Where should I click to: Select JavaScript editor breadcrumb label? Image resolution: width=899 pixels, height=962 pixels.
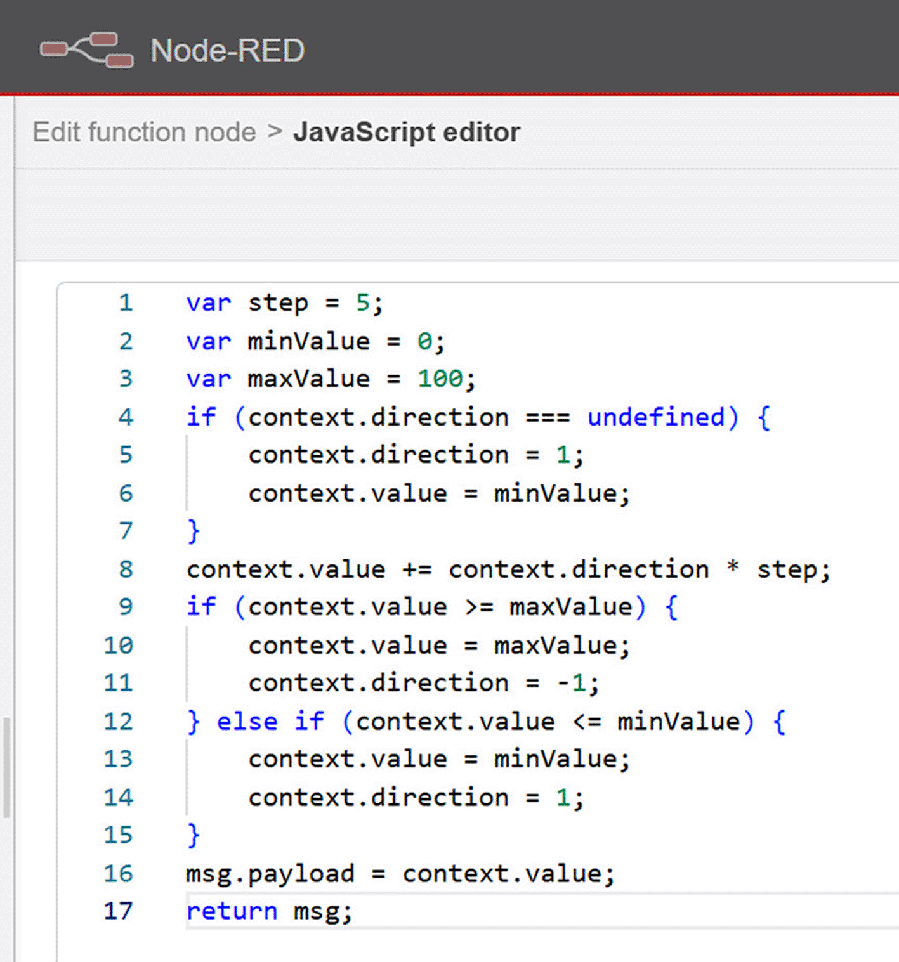[406, 133]
